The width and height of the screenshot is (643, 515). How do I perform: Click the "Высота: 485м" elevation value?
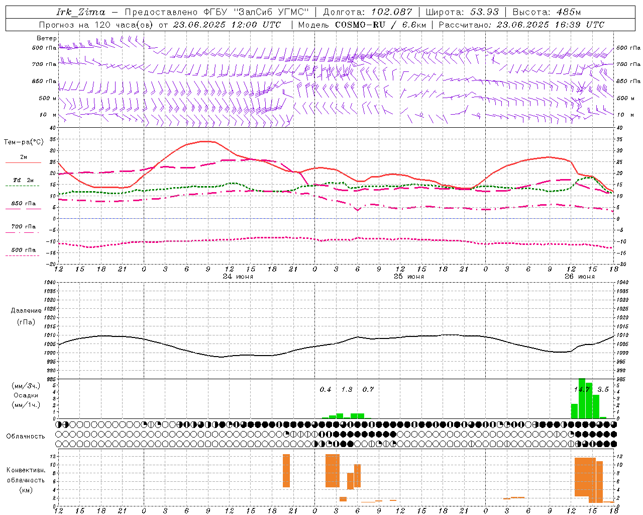(547, 12)
